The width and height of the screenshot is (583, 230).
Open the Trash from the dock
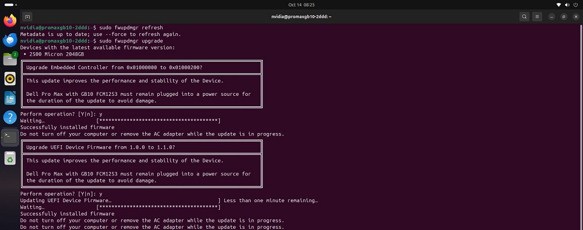10,159
